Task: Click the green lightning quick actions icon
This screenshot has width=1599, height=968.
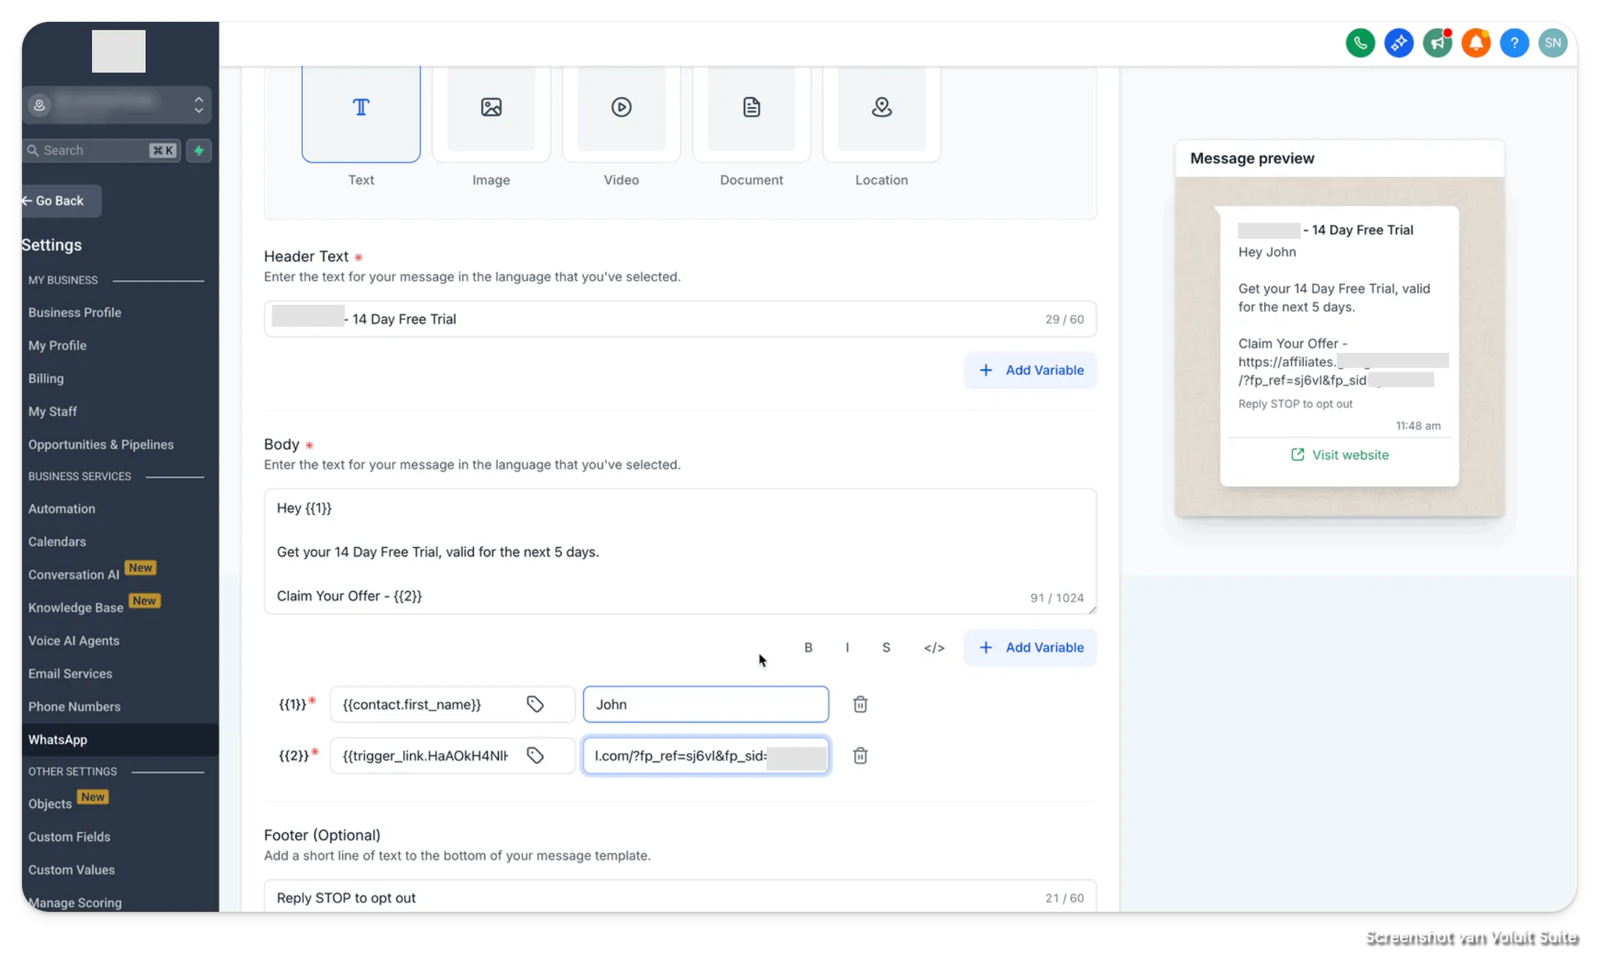Action: tap(199, 151)
